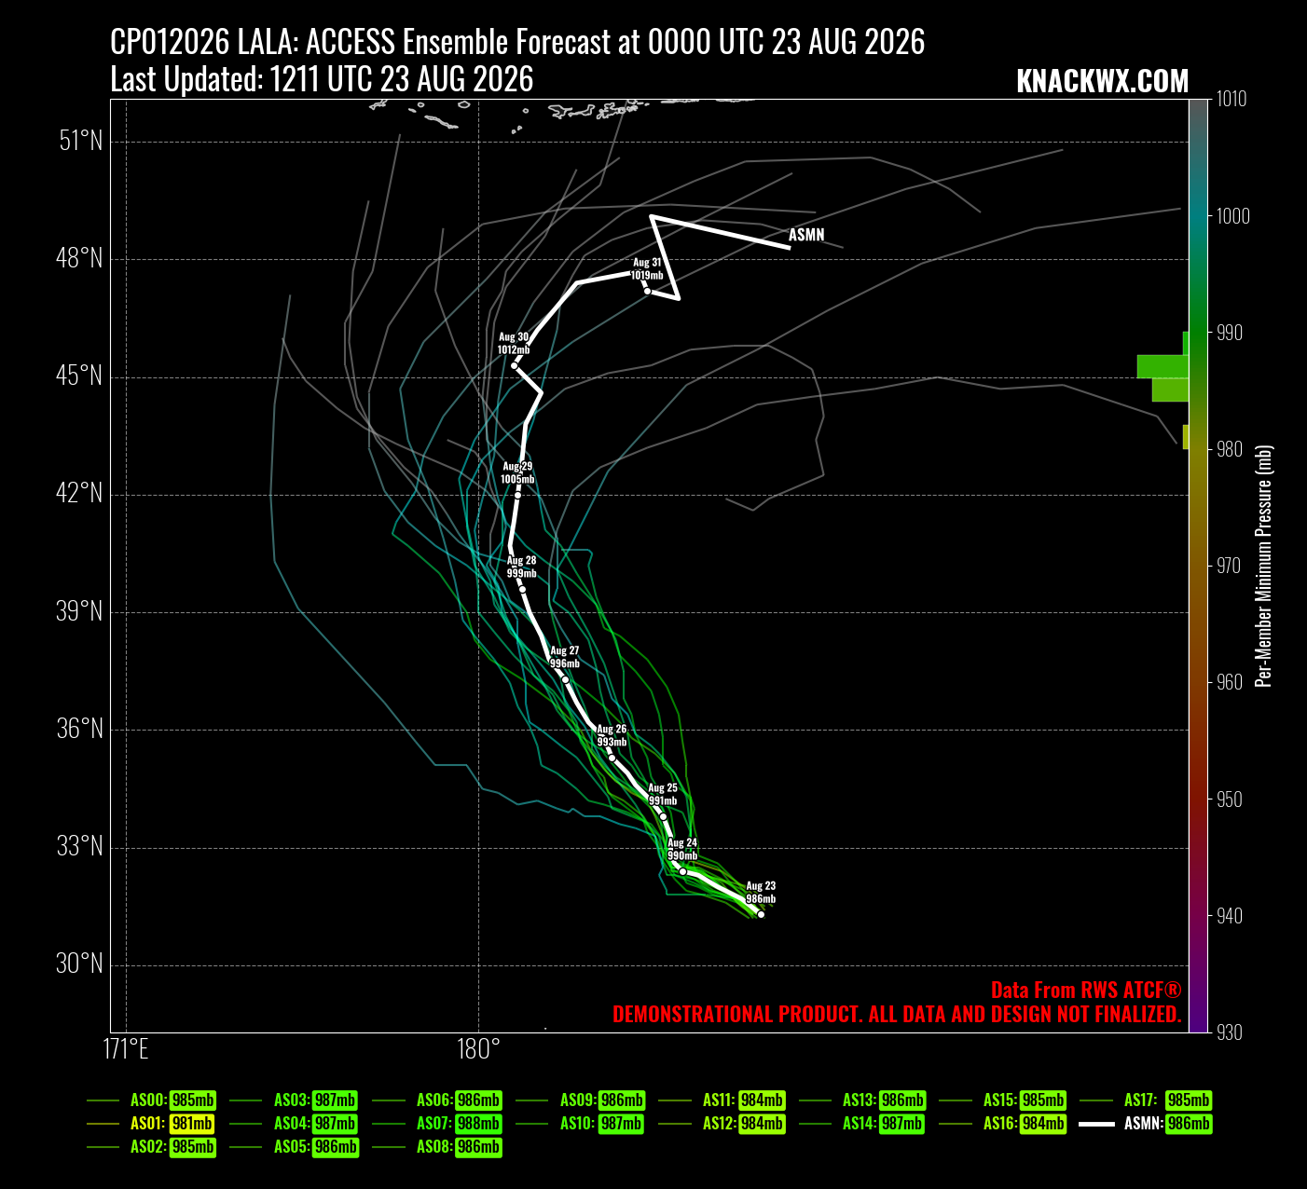Select the 'Aug 30 1012mb' track point label
Screen dimensions: 1307x1189
click(514, 344)
